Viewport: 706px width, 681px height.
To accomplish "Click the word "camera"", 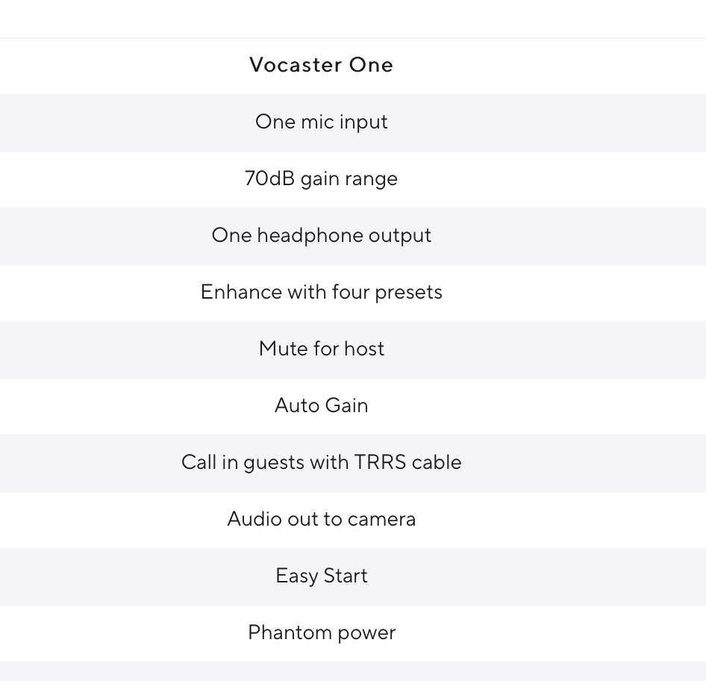I will (381, 519).
